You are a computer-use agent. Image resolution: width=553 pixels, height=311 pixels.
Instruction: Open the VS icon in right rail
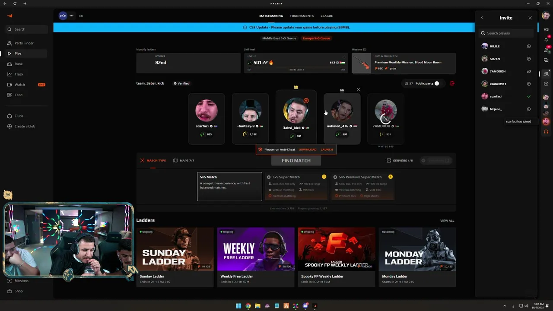point(546,29)
